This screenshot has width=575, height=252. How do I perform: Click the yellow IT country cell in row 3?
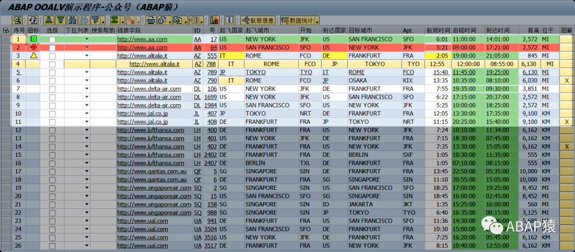click(x=232, y=56)
